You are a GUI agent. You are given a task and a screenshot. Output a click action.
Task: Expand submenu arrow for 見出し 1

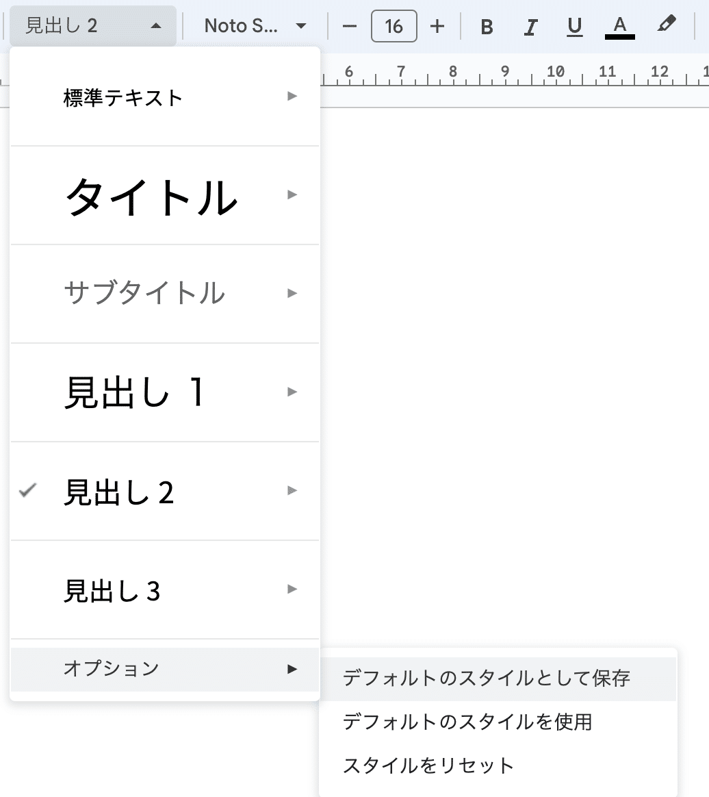pyautogui.click(x=292, y=392)
